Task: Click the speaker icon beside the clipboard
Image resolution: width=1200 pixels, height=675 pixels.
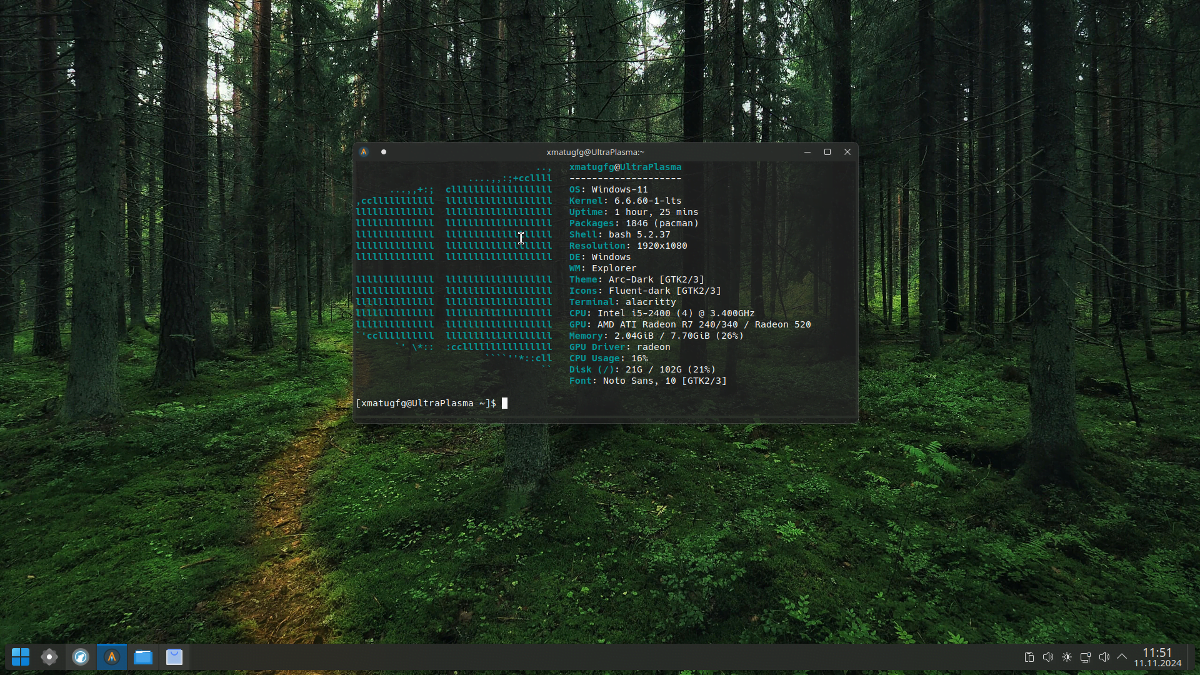Action: 1048,657
